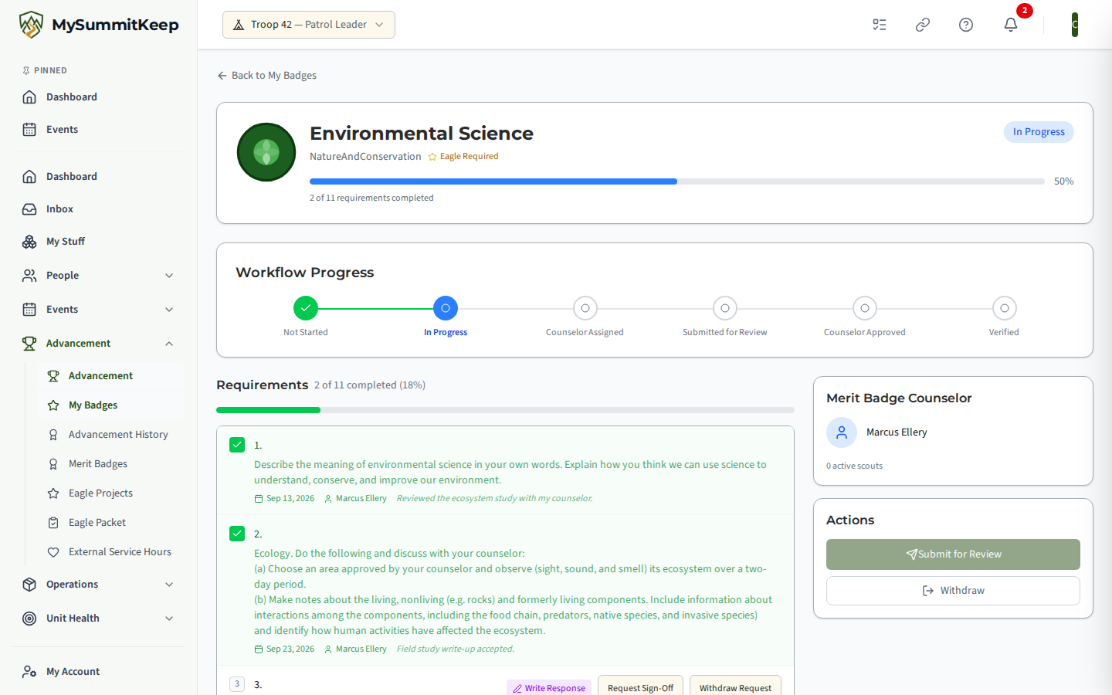Open the user avatar menu
The width and height of the screenshot is (1112, 695).
coord(1074,25)
